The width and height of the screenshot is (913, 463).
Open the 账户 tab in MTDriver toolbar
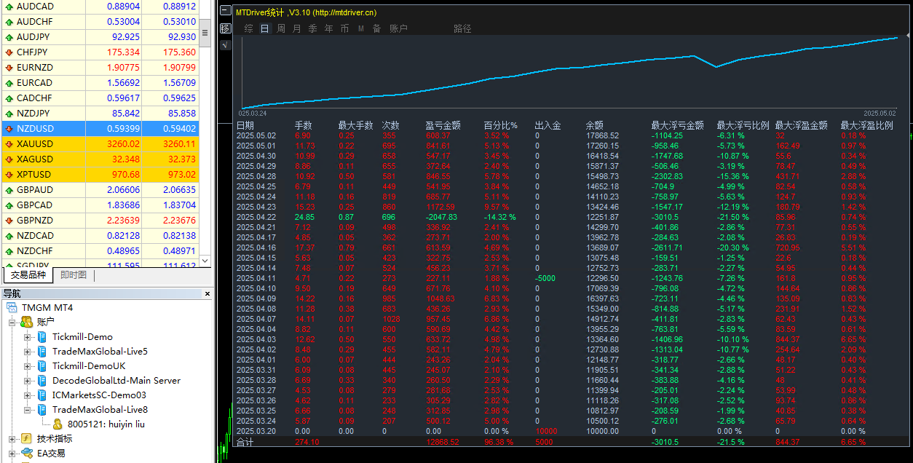click(x=399, y=28)
